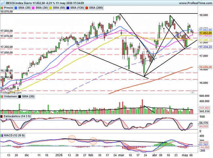This screenshot has height=158, width=213.
Task: Click the 17.334,33 SMA 130 value tag
Action: point(205,47)
